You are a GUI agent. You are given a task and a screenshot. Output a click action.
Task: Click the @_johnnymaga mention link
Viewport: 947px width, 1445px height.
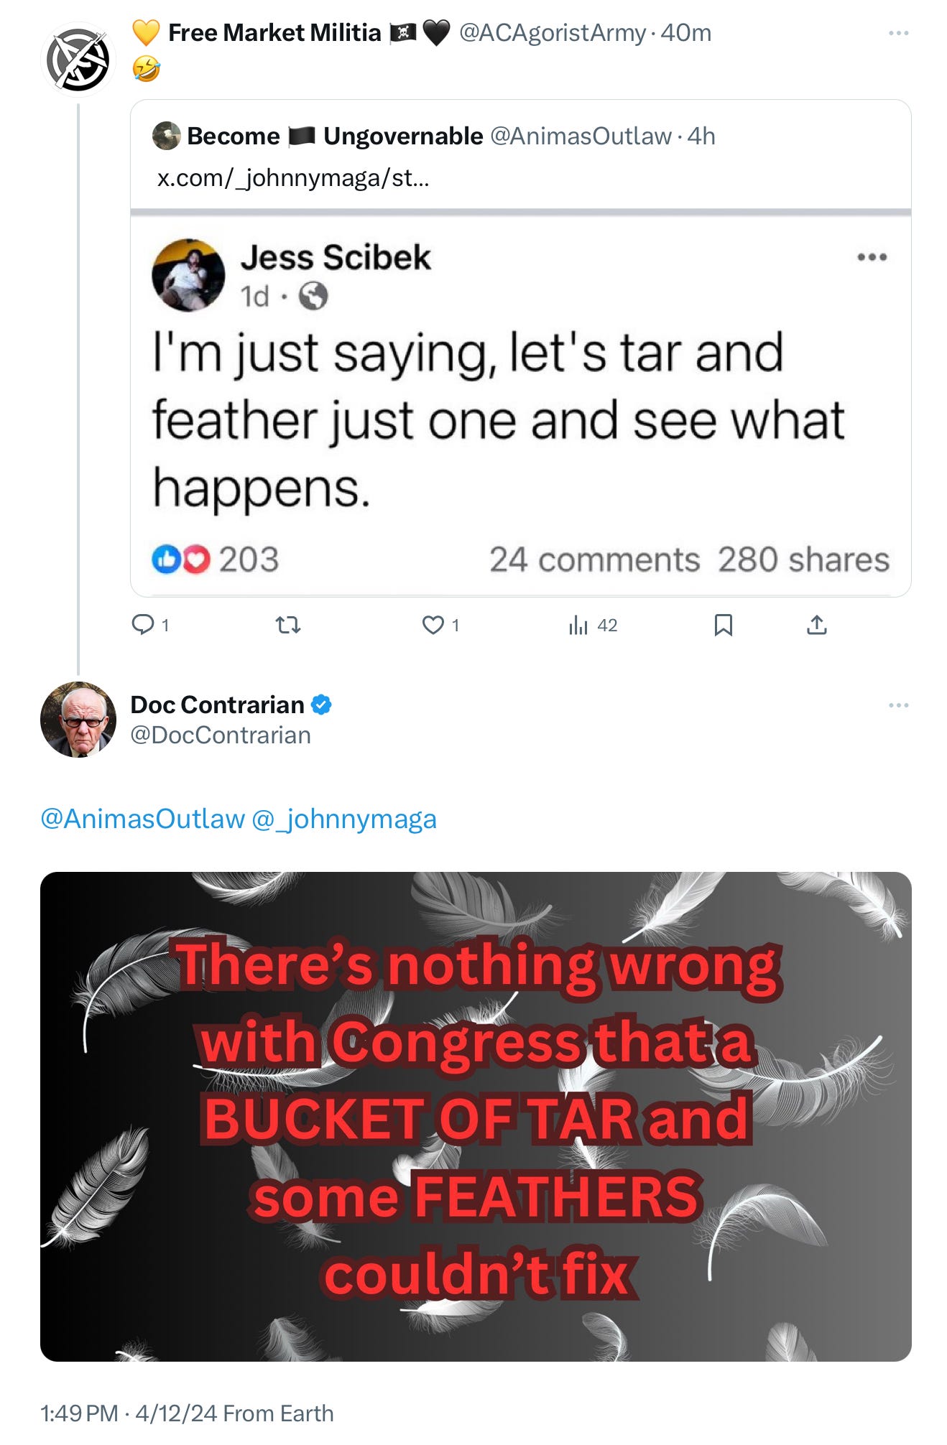[344, 819]
